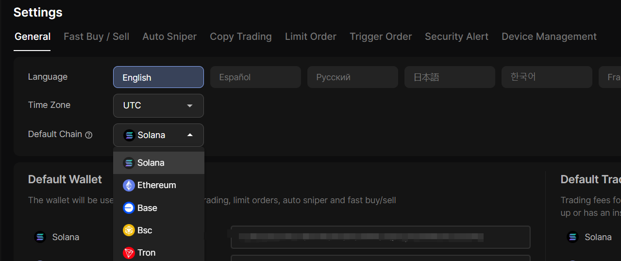This screenshot has height=261, width=621.
Task: Choose 日本語 as the interface language
Action: click(450, 77)
